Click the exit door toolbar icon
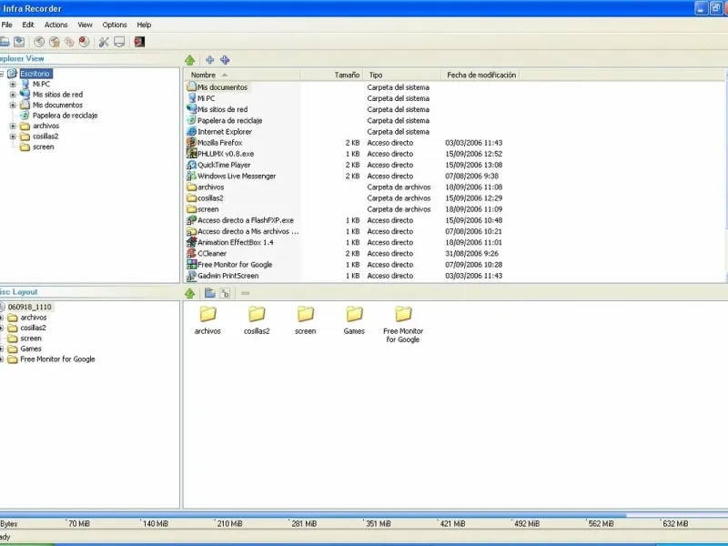 pyautogui.click(x=139, y=42)
